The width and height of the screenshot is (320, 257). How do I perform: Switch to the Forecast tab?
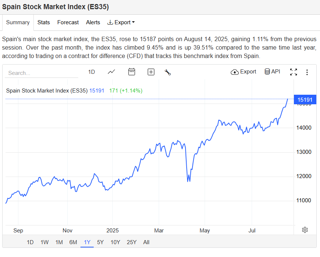[x=68, y=22]
